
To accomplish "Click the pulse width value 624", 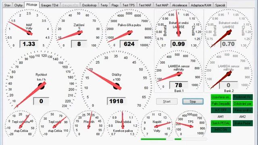I will (129, 44).
